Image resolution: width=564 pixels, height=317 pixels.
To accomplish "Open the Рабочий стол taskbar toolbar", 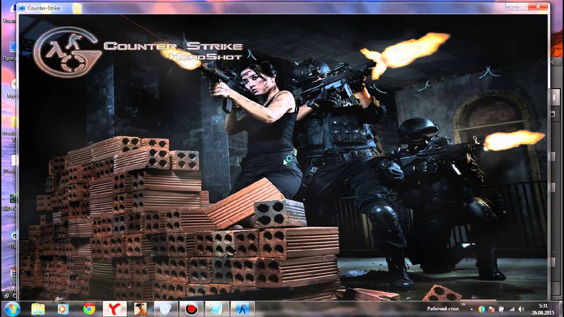I will point(443,309).
